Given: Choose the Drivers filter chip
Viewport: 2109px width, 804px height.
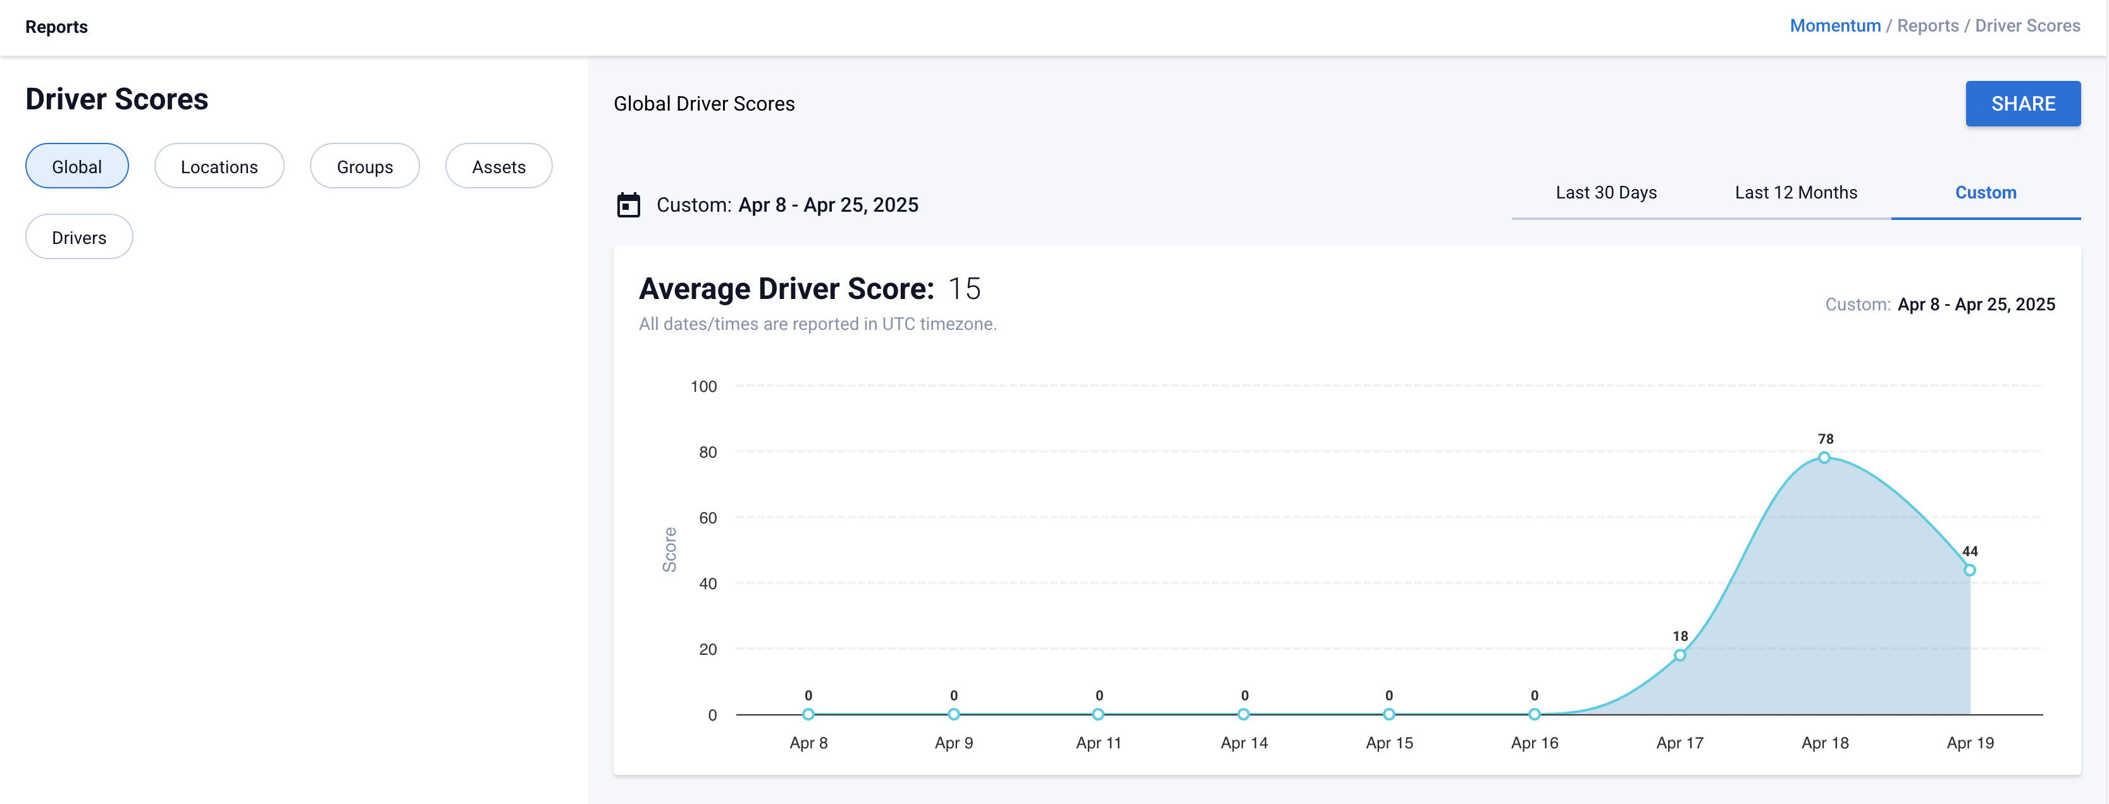Looking at the screenshot, I should [x=78, y=238].
